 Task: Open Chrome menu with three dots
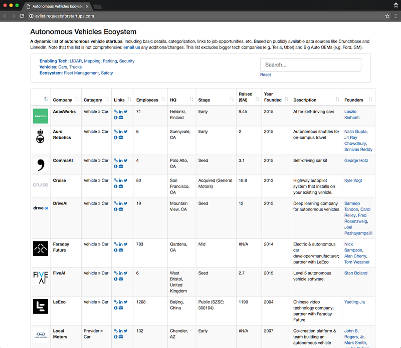(x=395, y=16)
